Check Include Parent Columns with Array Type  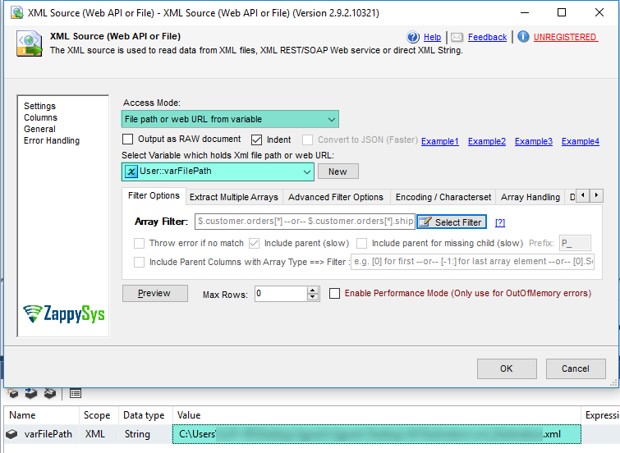(139, 262)
